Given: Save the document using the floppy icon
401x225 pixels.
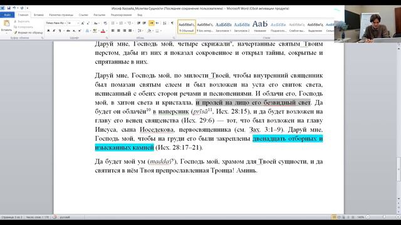Looking at the screenshot, I should point(9,8).
